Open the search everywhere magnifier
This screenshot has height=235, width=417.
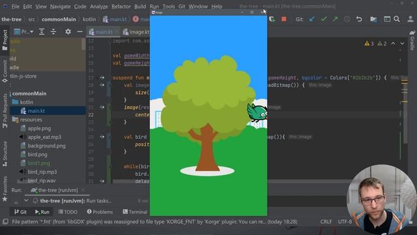click(397, 19)
